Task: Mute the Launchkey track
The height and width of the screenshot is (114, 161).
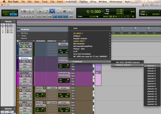Action: click(31, 76)
